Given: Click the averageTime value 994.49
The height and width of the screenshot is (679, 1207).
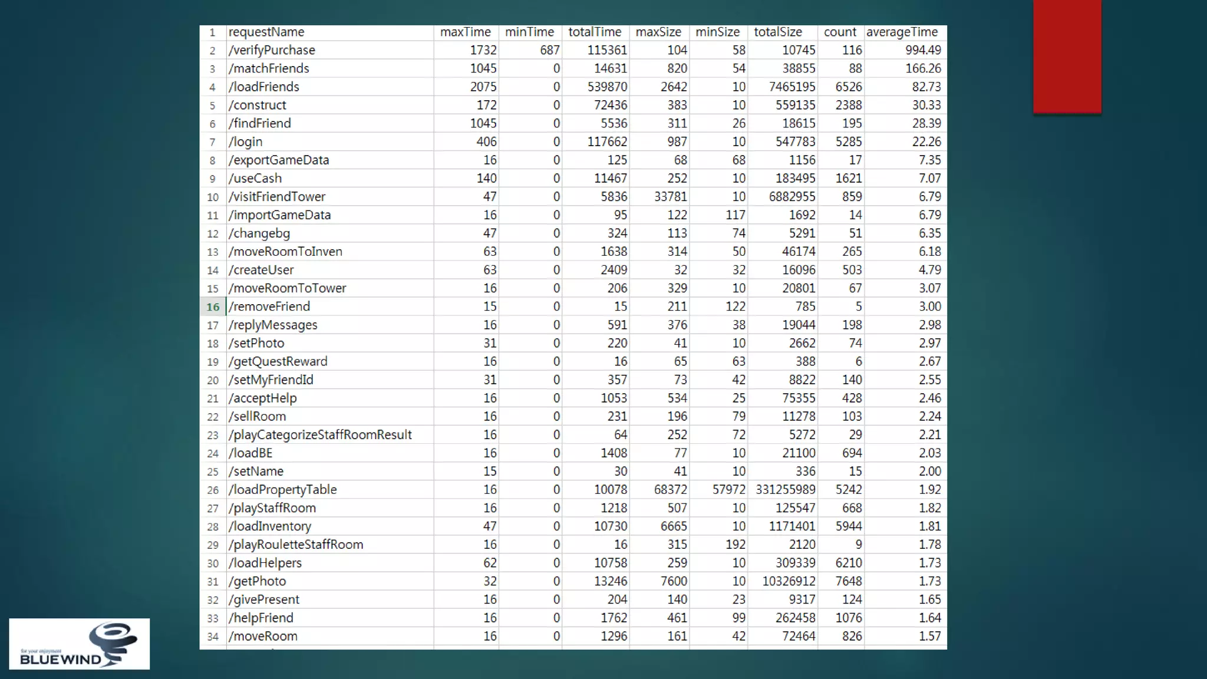Looking at the screenshot, I should (922, 50).
